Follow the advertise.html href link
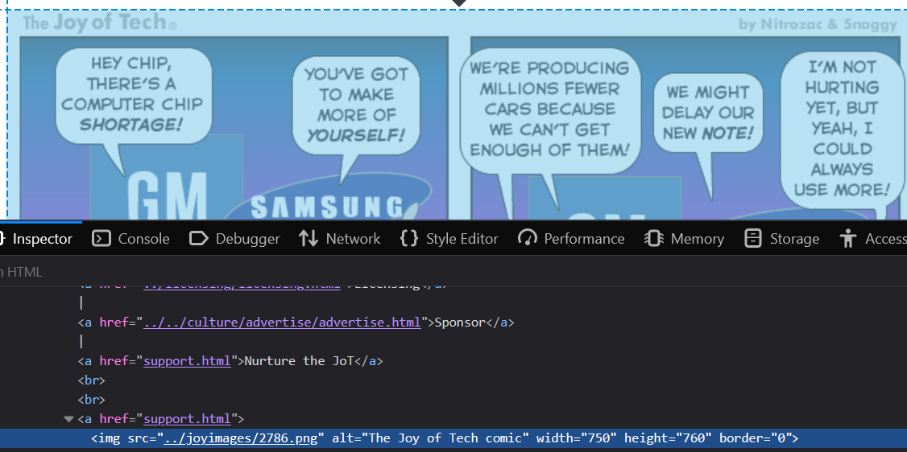Viewport: 907px width, 452px height. tap(282, 323)
